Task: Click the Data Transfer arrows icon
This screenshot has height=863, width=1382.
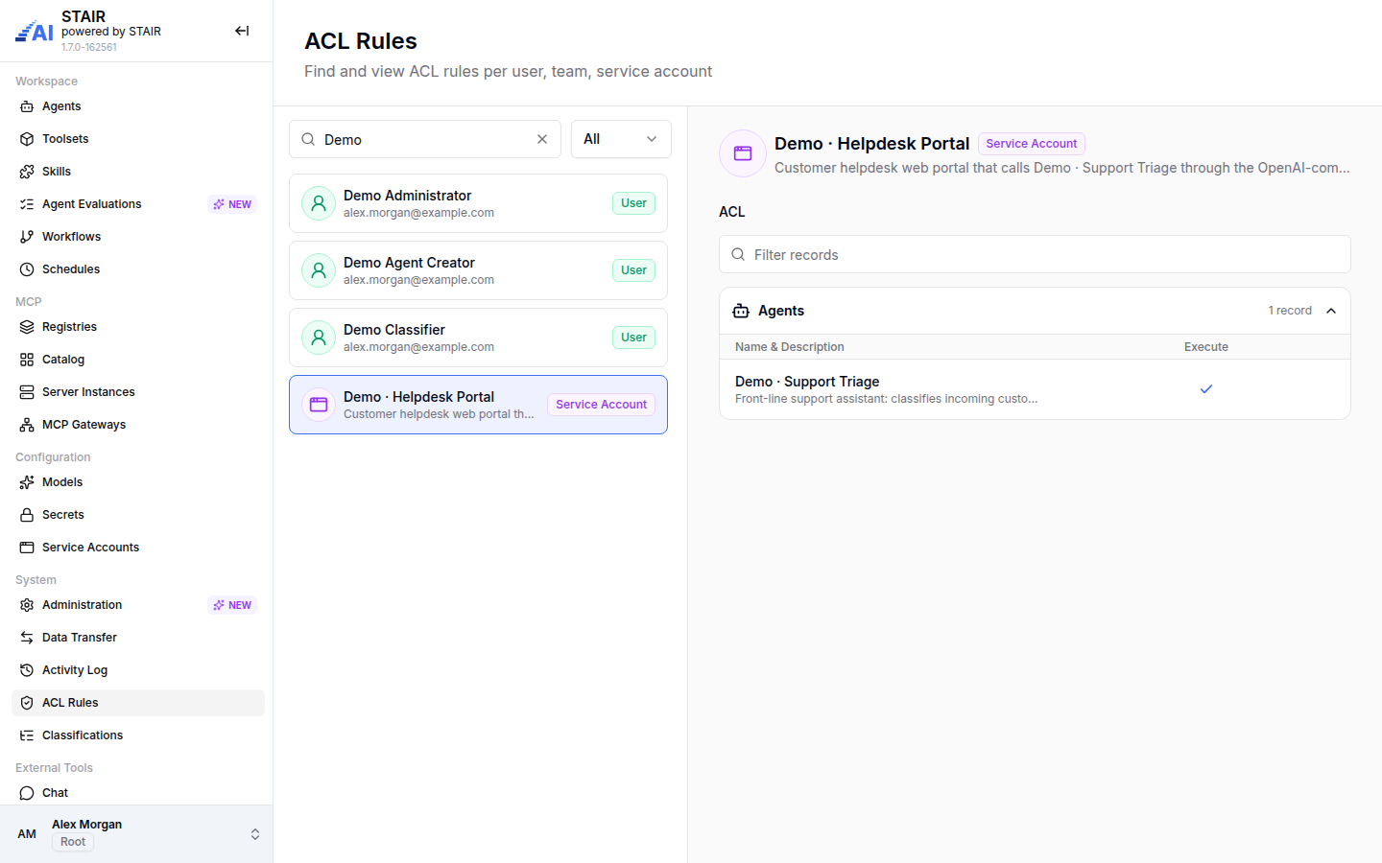Action: (27, 638)
